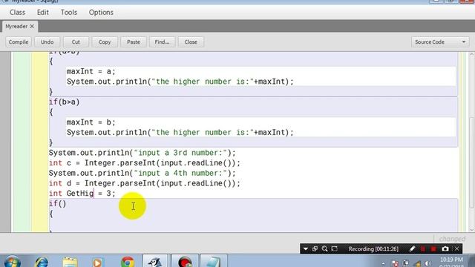Click the Action Center flag tray icon
This screenshot has width=475, height=267.
395,264
